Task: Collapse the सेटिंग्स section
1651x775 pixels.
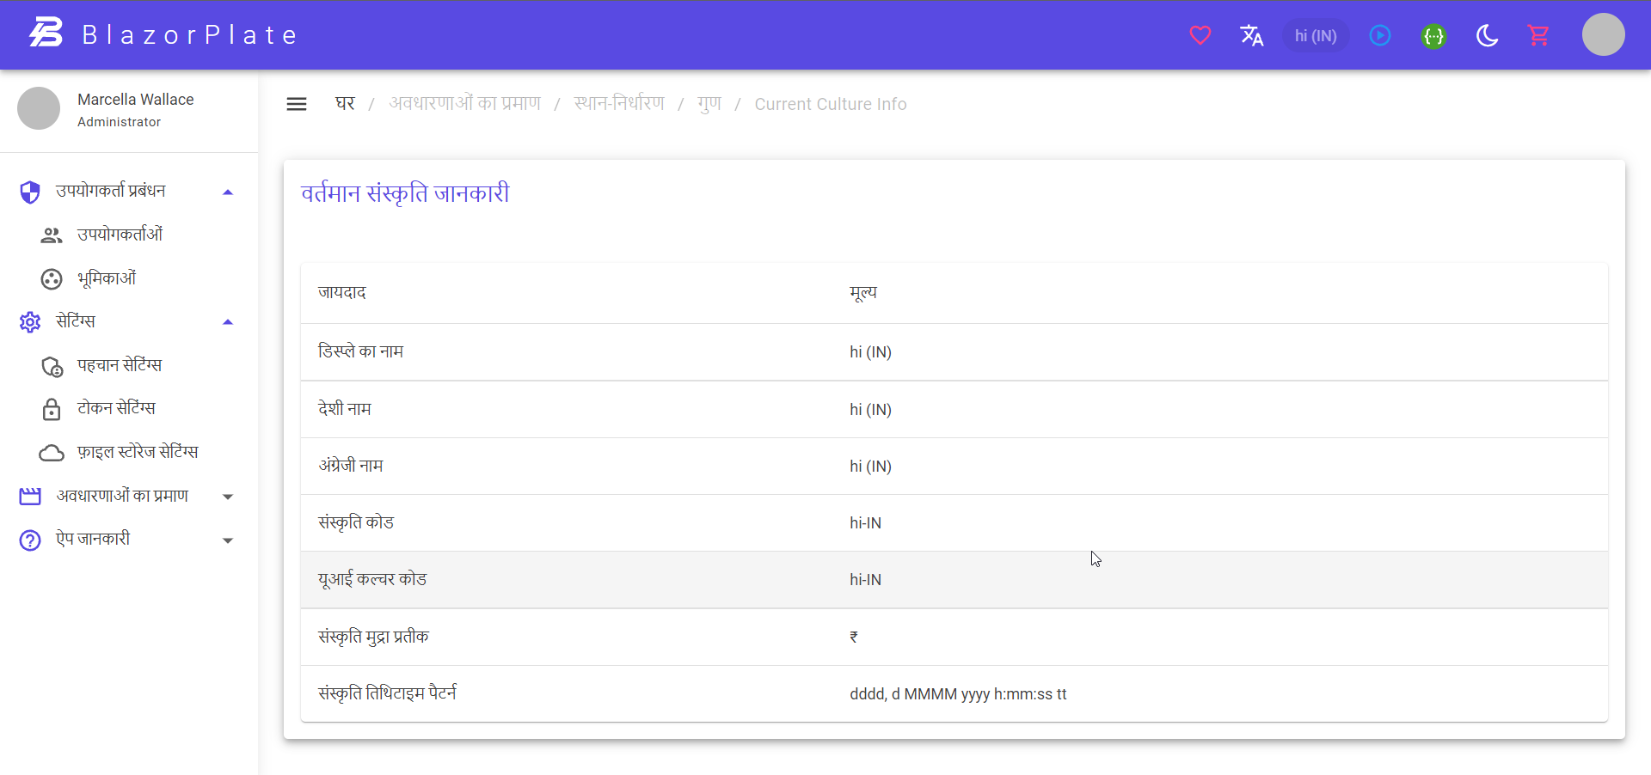Action: (x=228, y=321)
